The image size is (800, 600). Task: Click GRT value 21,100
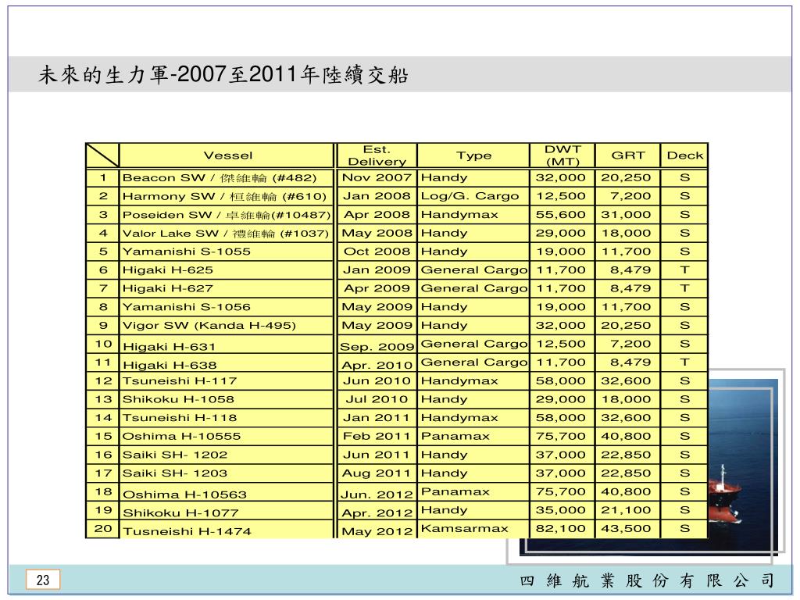pos(627,510)
